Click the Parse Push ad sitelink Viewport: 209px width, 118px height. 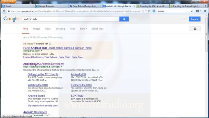[x=64, y=57]
